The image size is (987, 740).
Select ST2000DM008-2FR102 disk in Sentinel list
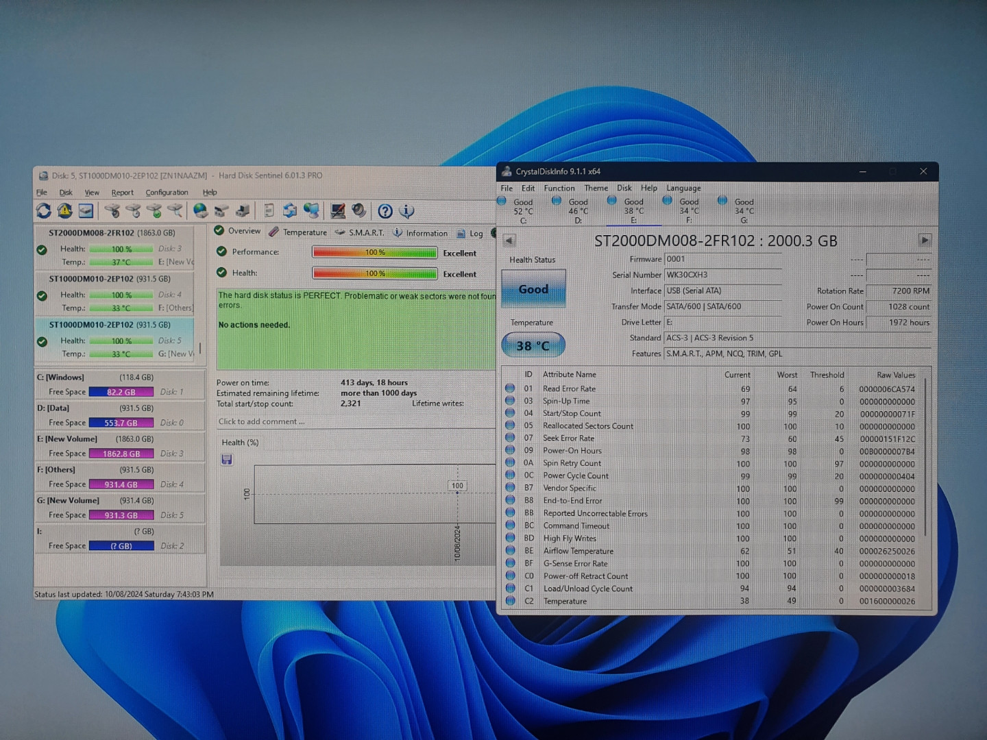pos(115,247)
